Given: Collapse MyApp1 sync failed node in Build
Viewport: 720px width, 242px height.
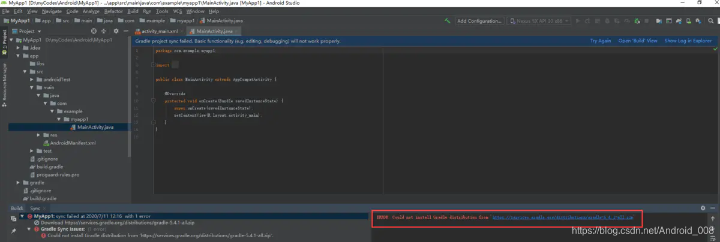Looking at the screenshot, I should click(x=22, y=216).
